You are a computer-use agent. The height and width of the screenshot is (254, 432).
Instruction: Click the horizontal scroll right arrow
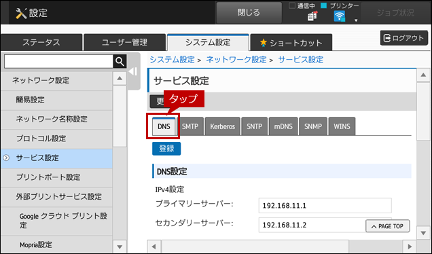(410, 247)
